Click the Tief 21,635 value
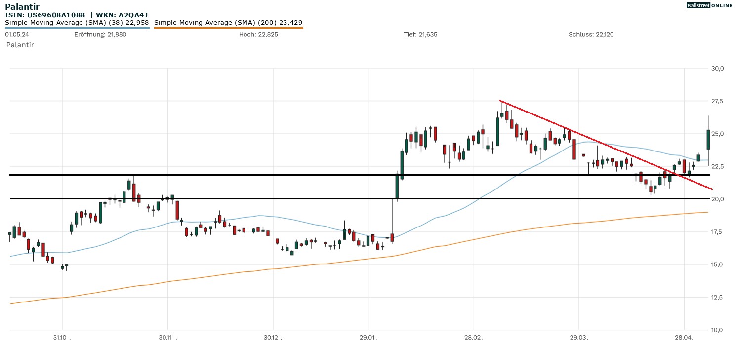736x340 pixels. (420, 34)
